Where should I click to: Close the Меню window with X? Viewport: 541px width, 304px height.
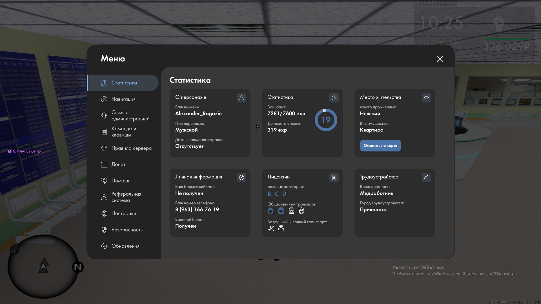coord(440,59)
